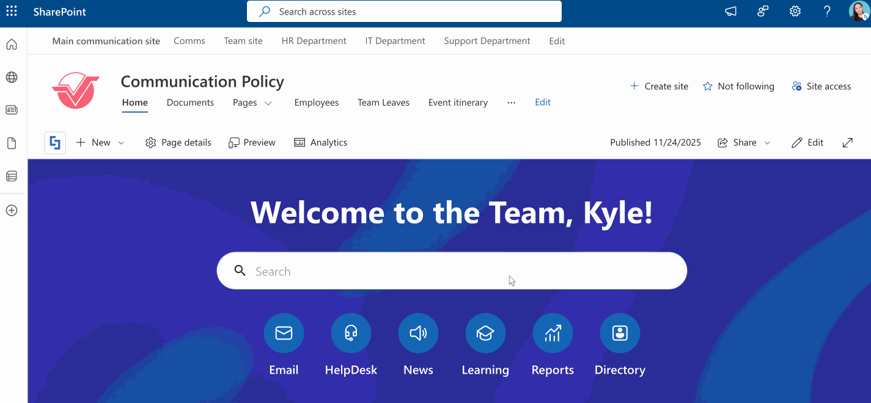Open the Directory contact icon
871x403 pixels.
pyautogui.click(x=620, y=333)
